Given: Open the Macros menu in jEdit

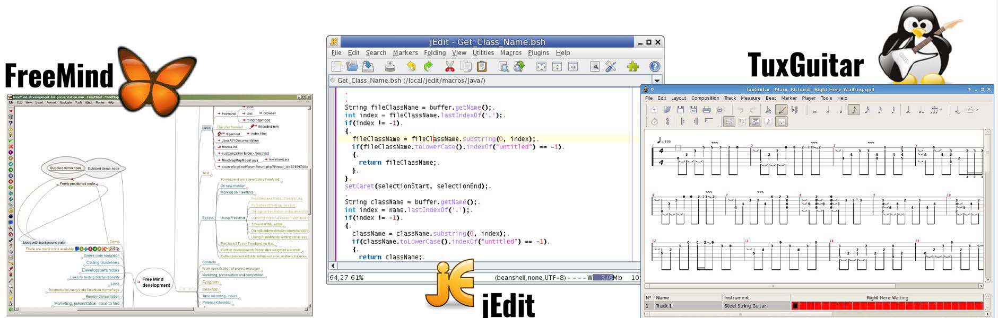Looking at the screenshot, I should [510, 53].
